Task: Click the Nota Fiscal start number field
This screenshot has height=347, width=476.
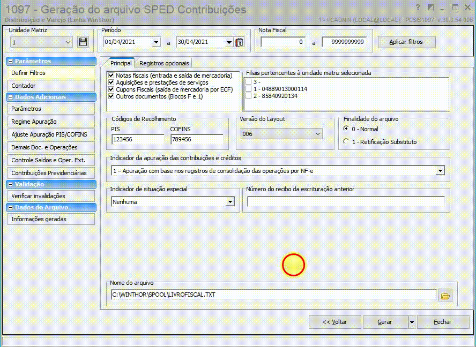Action: (x=283, y=42)
